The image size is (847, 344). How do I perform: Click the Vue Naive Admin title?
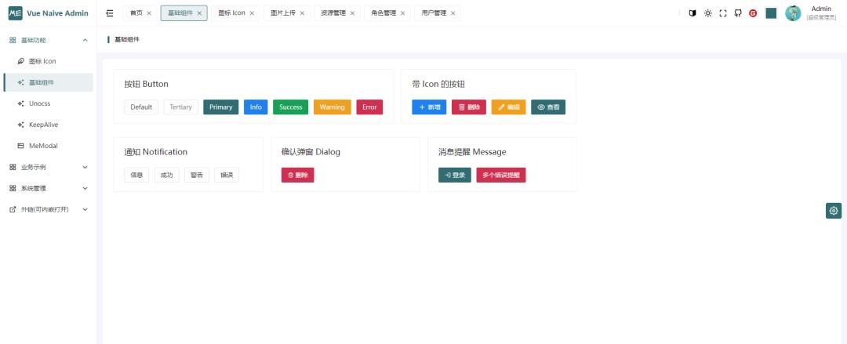click(58, 13)
